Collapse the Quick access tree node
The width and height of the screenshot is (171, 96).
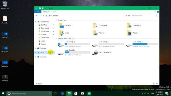tap(36, 22)
